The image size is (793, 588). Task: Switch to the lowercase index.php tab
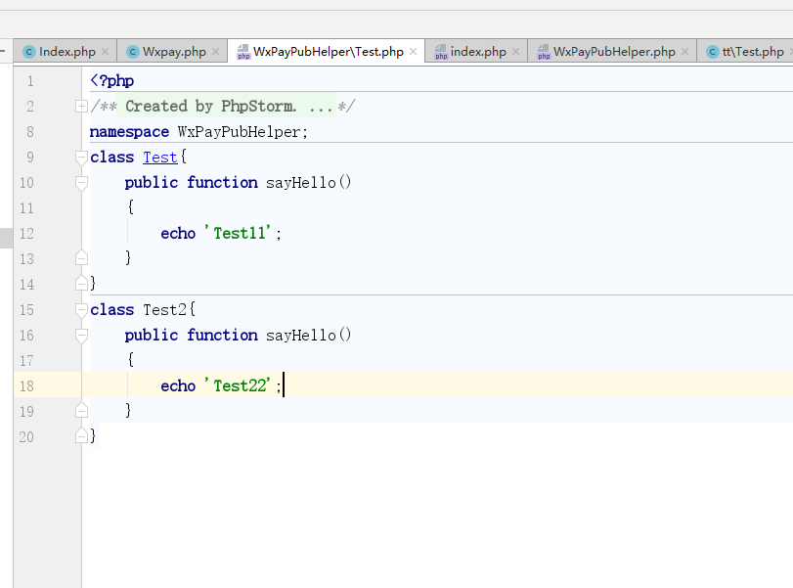478,52
